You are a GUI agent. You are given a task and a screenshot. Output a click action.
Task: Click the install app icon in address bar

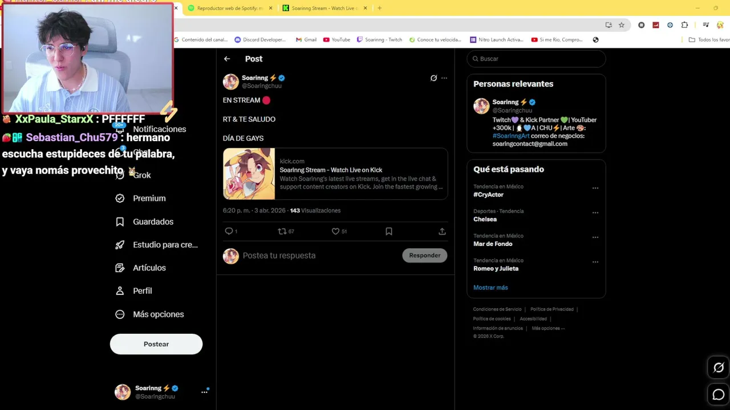click(x=609, y=25)
